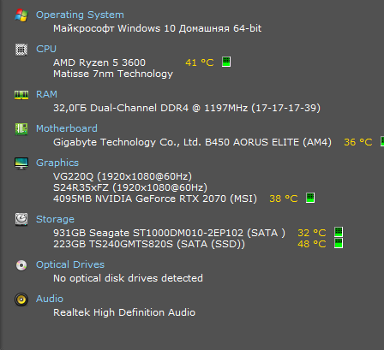
Task: Click the Windows flag Operating System icon
Action: (x=21, y=15)
